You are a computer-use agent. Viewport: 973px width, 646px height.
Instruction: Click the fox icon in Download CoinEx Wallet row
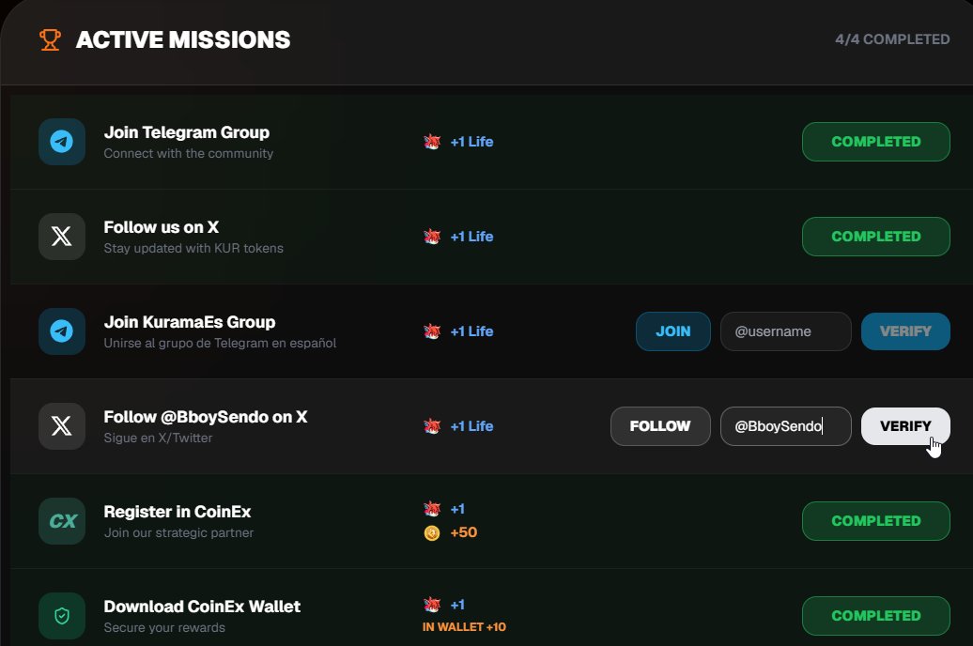(x=432, y=605)
